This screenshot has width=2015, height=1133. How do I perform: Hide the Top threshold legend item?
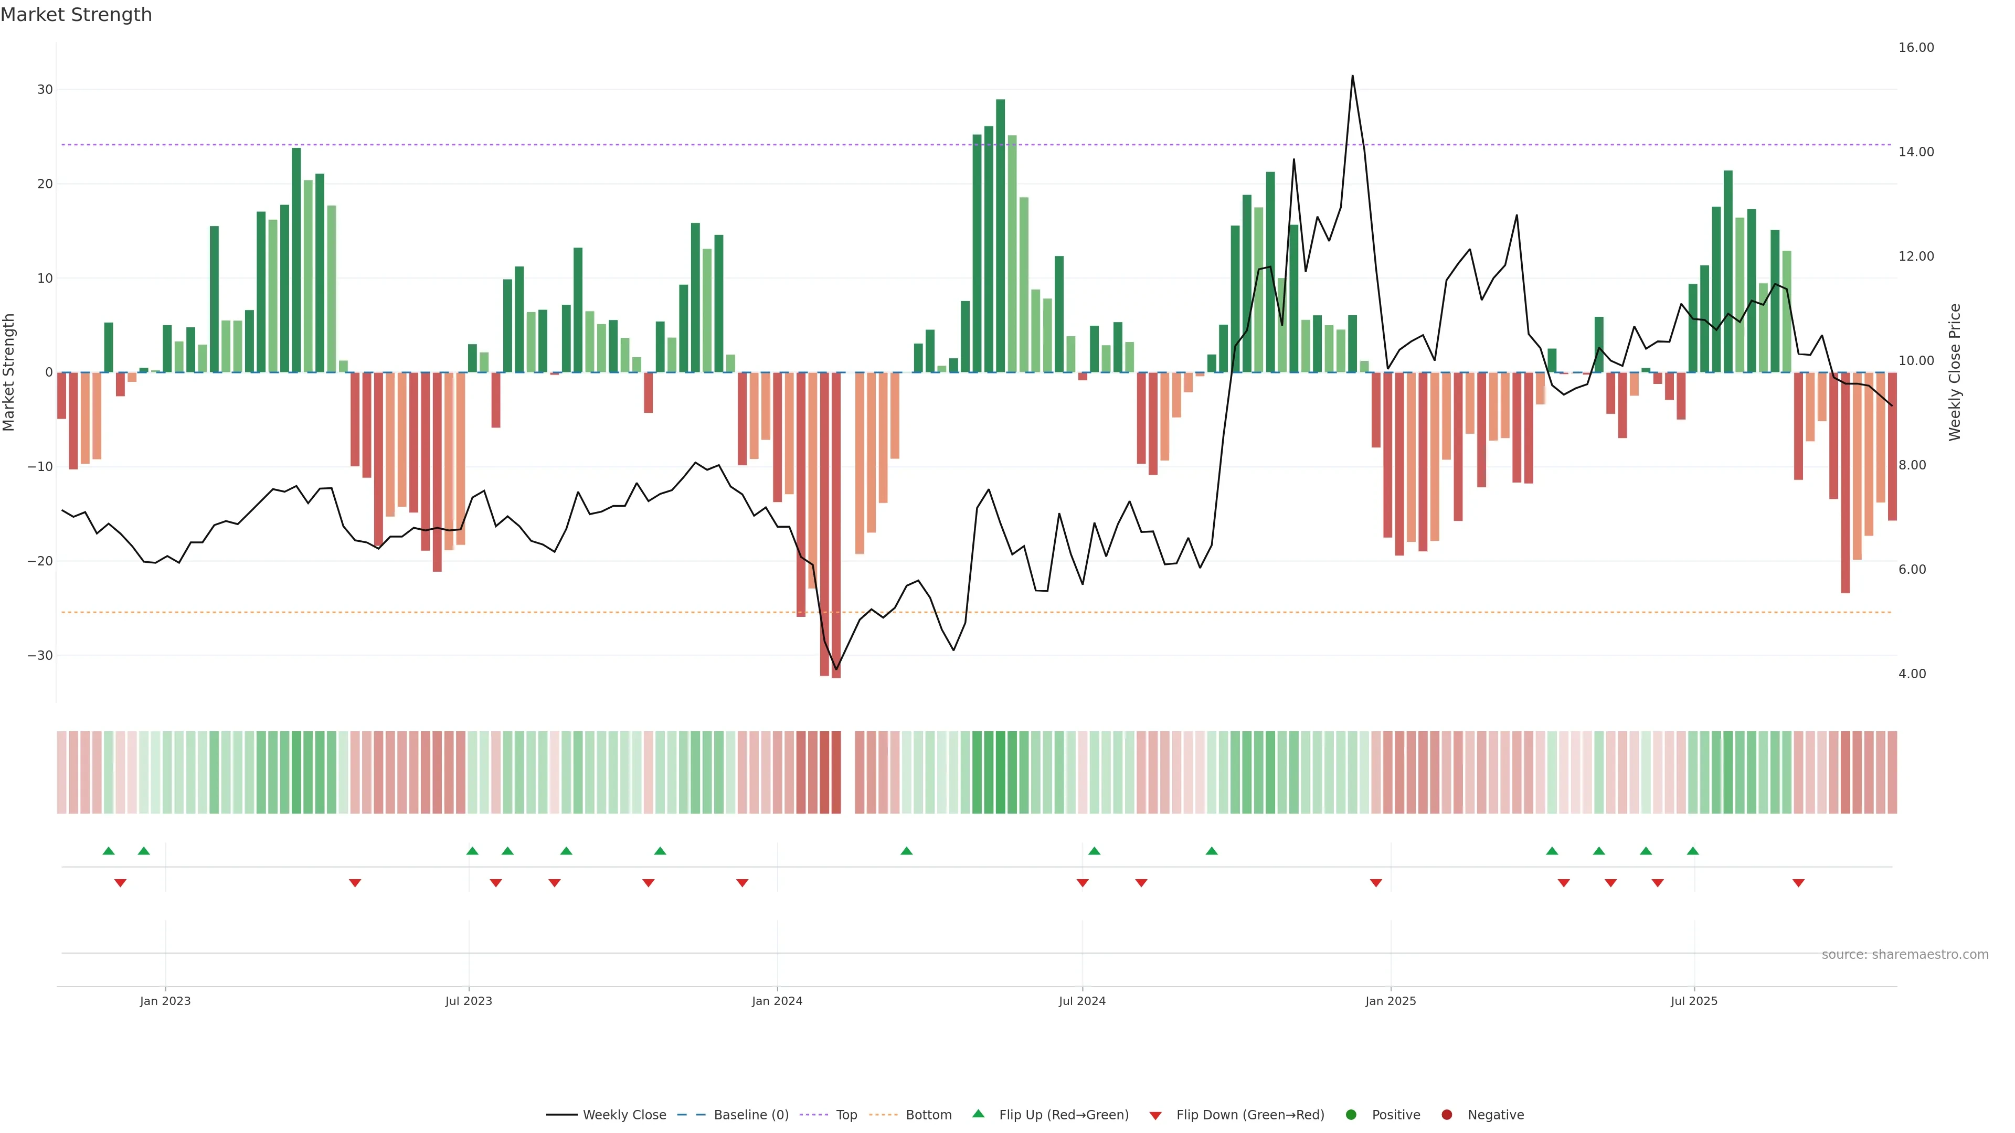tap(845, 1115)
